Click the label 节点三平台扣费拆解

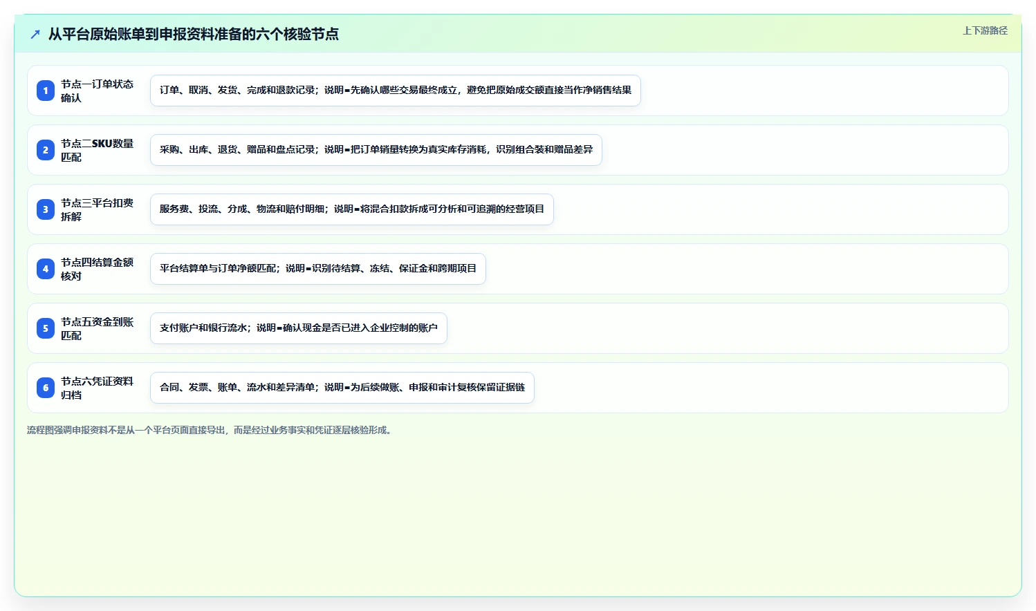click(x=98, y=209)
